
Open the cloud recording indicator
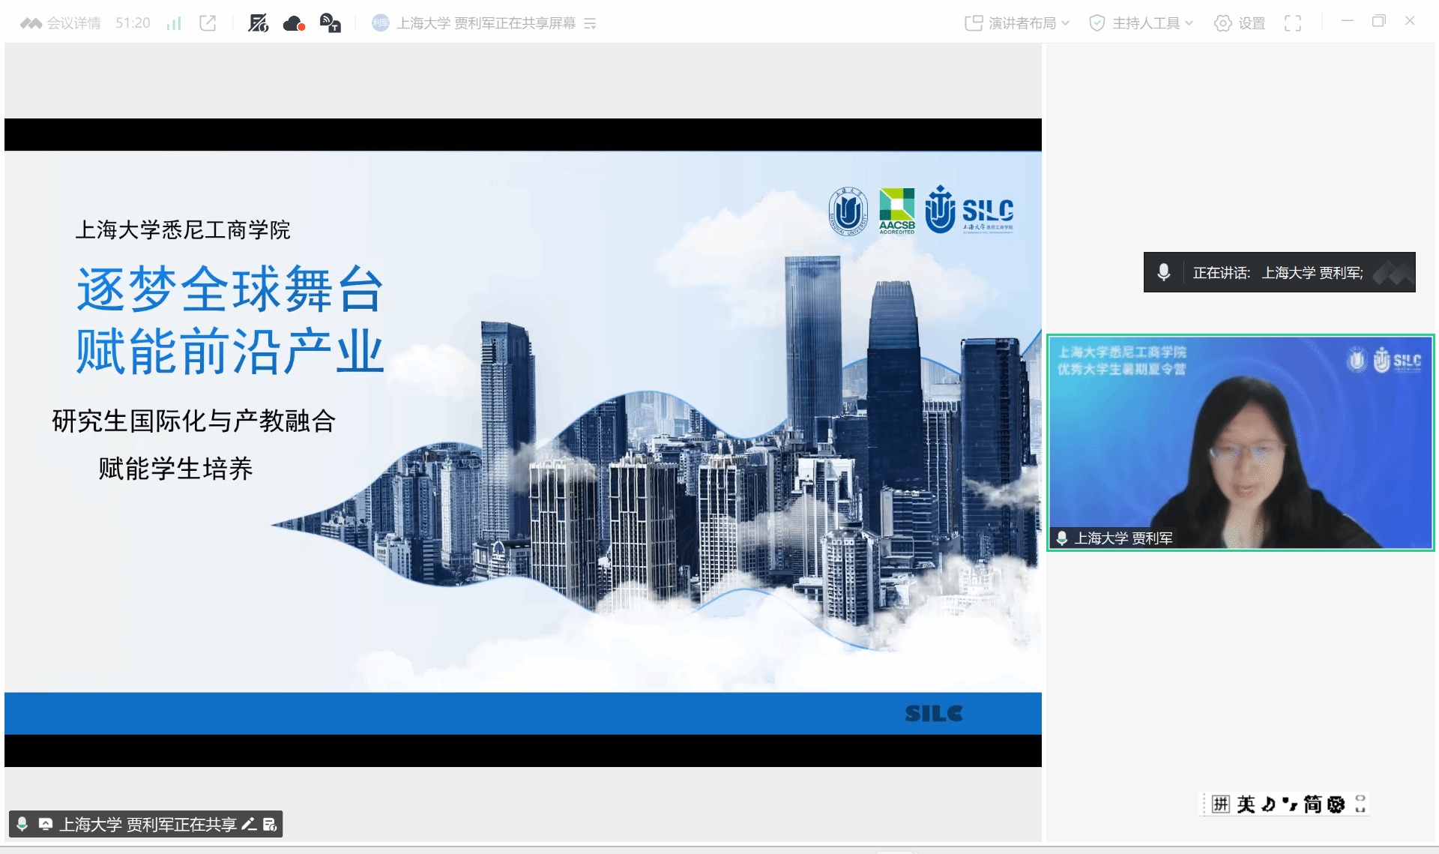click(x=294, y=24)
